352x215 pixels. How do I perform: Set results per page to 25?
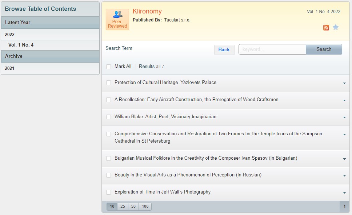(x=123, y=207)
